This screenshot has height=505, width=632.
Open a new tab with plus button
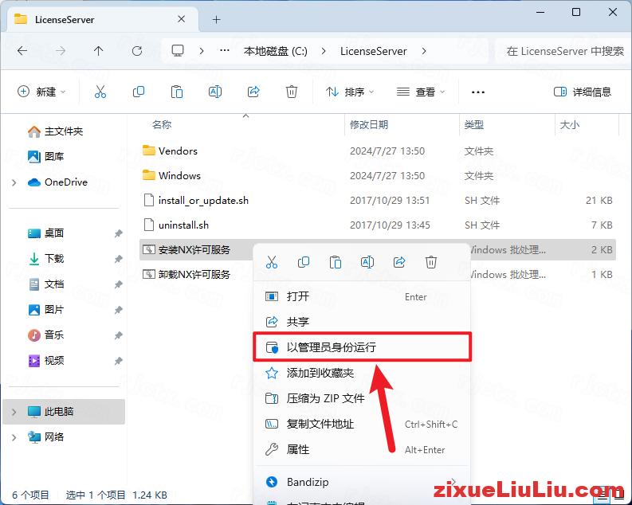pos(217,19)
